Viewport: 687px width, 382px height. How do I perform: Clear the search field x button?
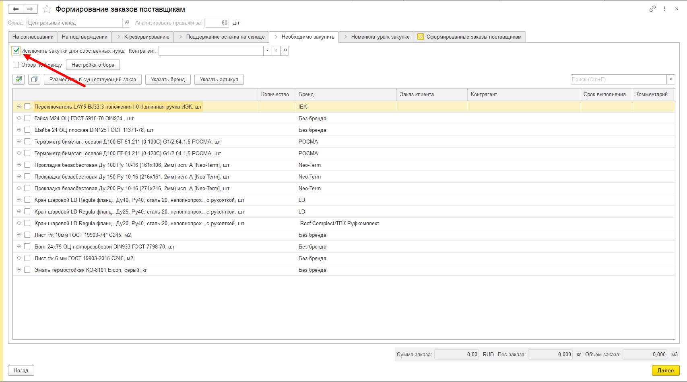point(670,79)
